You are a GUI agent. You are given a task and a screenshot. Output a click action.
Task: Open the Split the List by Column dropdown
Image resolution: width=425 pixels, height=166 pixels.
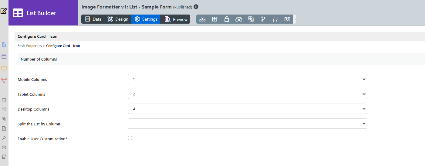click(x=247, y=124)
